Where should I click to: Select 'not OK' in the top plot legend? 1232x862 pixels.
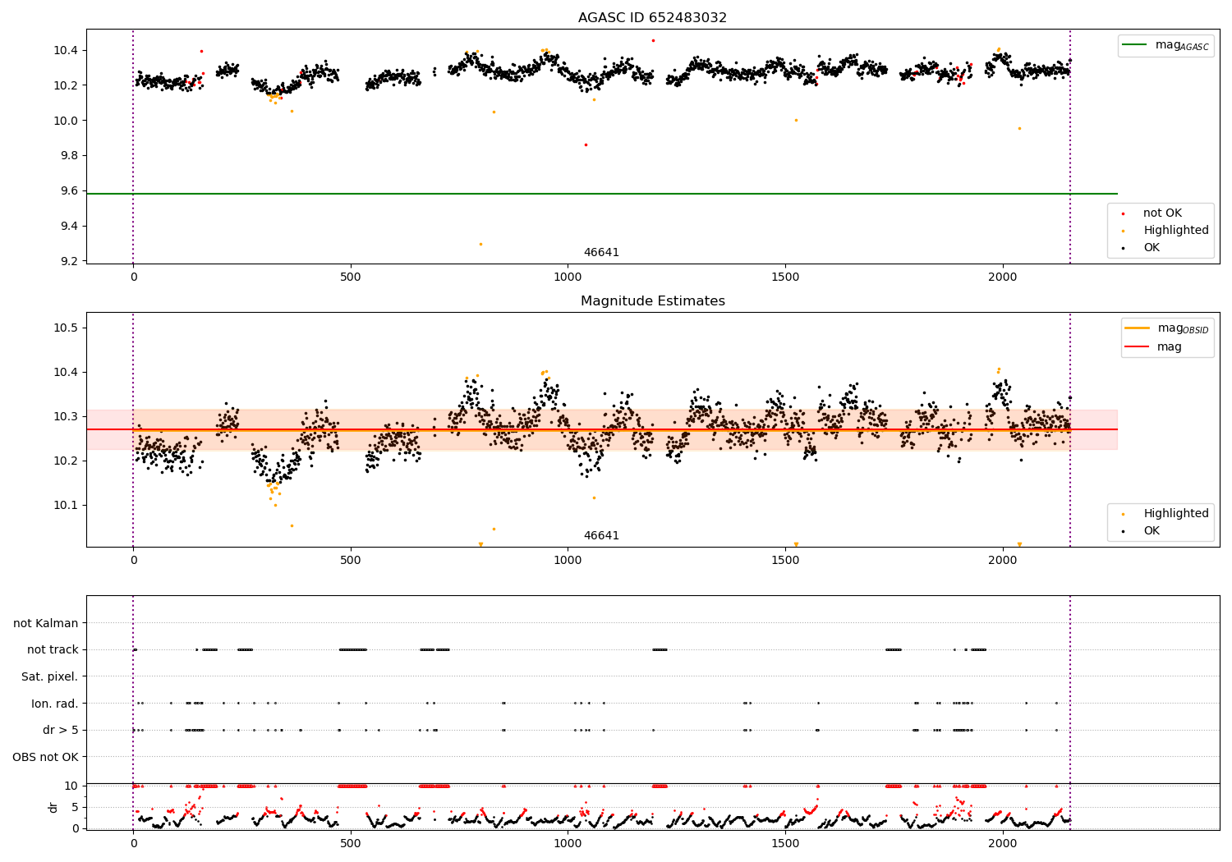coord(1162,213)
